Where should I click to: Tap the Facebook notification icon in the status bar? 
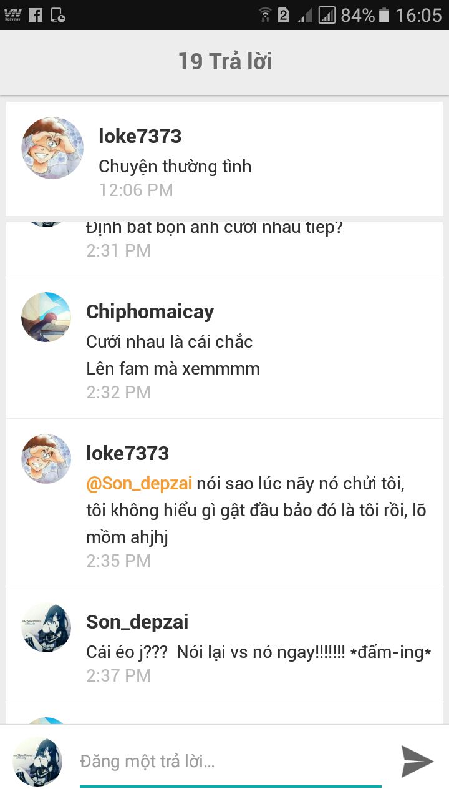coord(36,14)
